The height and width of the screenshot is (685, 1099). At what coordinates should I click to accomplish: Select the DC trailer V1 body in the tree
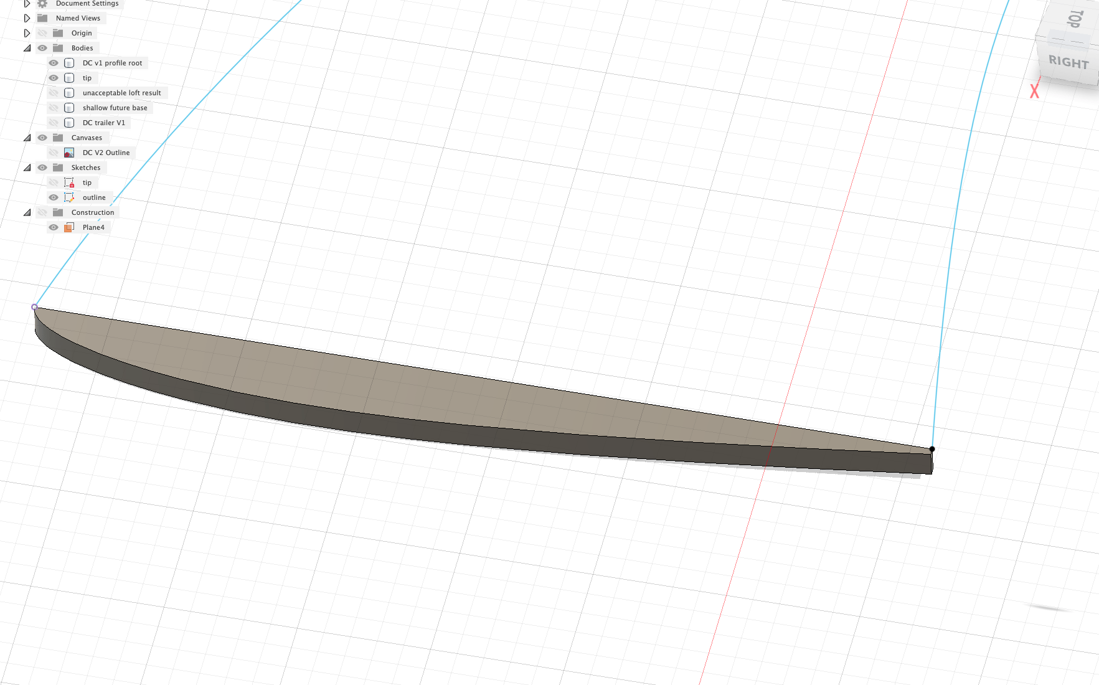click(103, 122)
